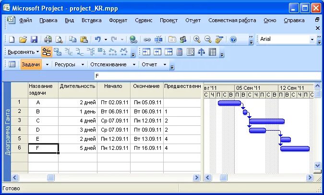Select the task name cell C
Screen dimensions: 324x195
tap(43, 121)
